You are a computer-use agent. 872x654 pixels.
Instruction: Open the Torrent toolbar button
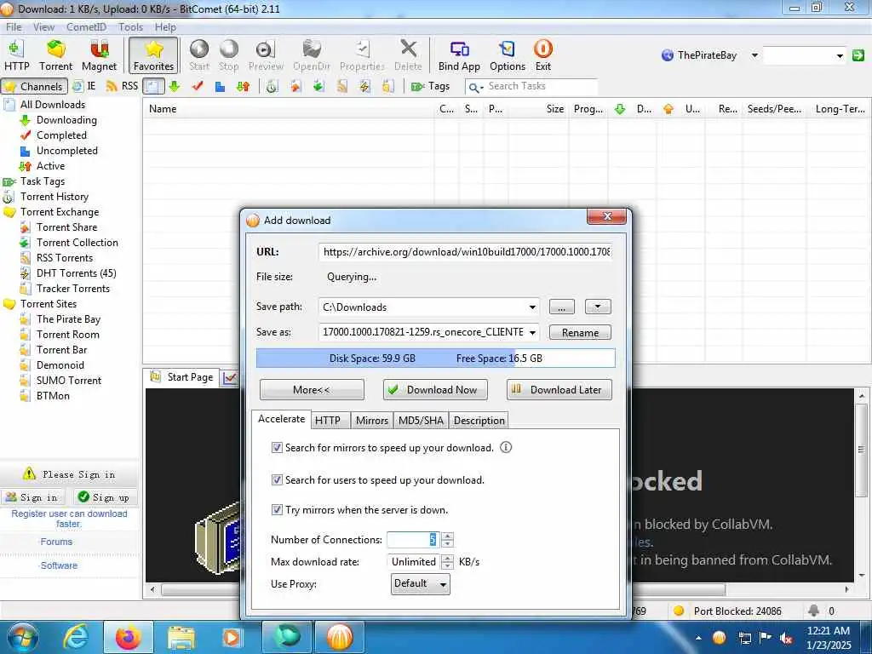pos(55,55)
